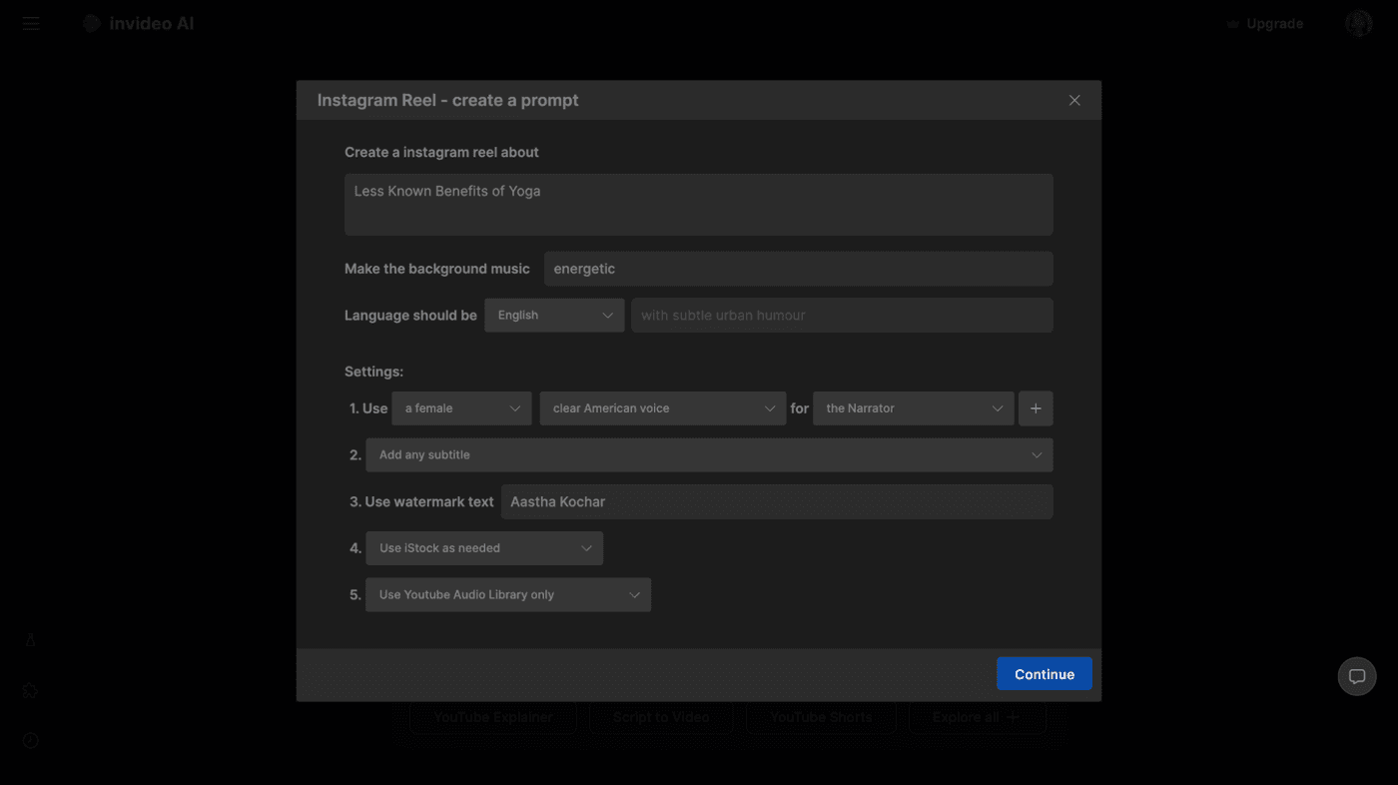
Task: Expand the English language dropdown
Action: coord(554,316)
